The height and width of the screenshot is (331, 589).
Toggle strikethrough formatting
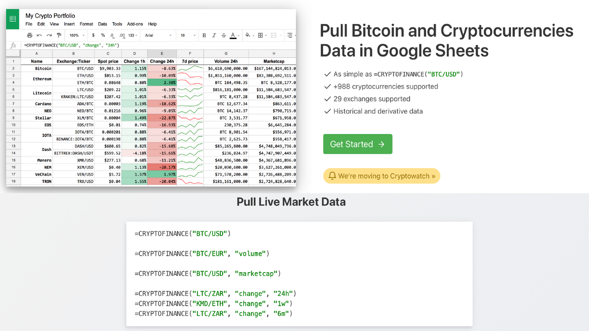[224, 35]
